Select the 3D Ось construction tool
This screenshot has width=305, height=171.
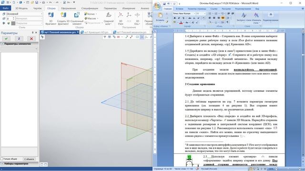[x=137, y=19]
